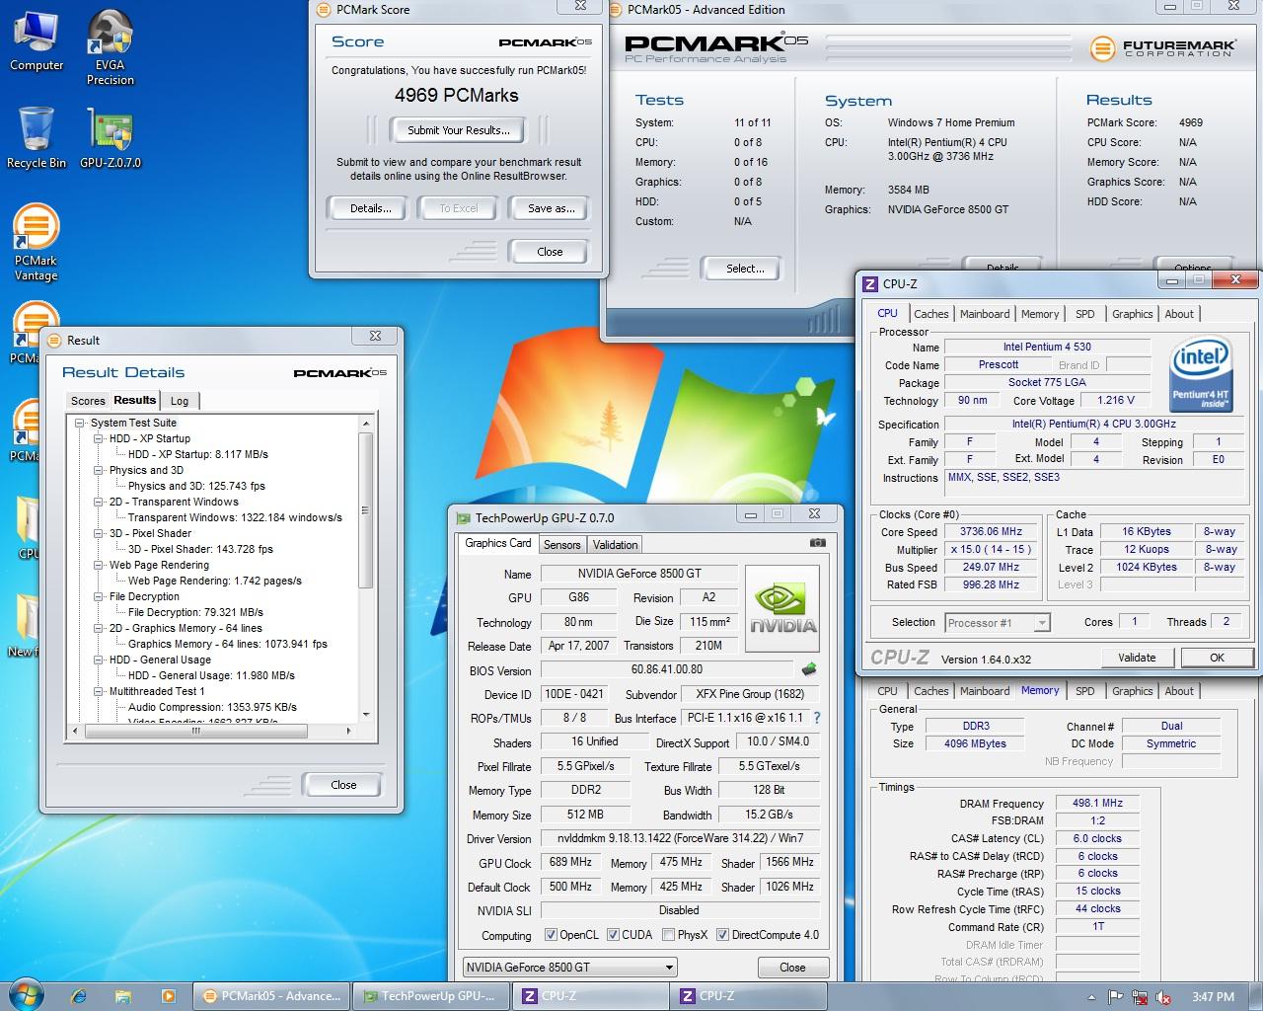Screen dimensions: 1263x1011
Task: Switch to TechPowerUp GPU-Z taskbar button
Action: pyautogui.click(x=430, y=996)
